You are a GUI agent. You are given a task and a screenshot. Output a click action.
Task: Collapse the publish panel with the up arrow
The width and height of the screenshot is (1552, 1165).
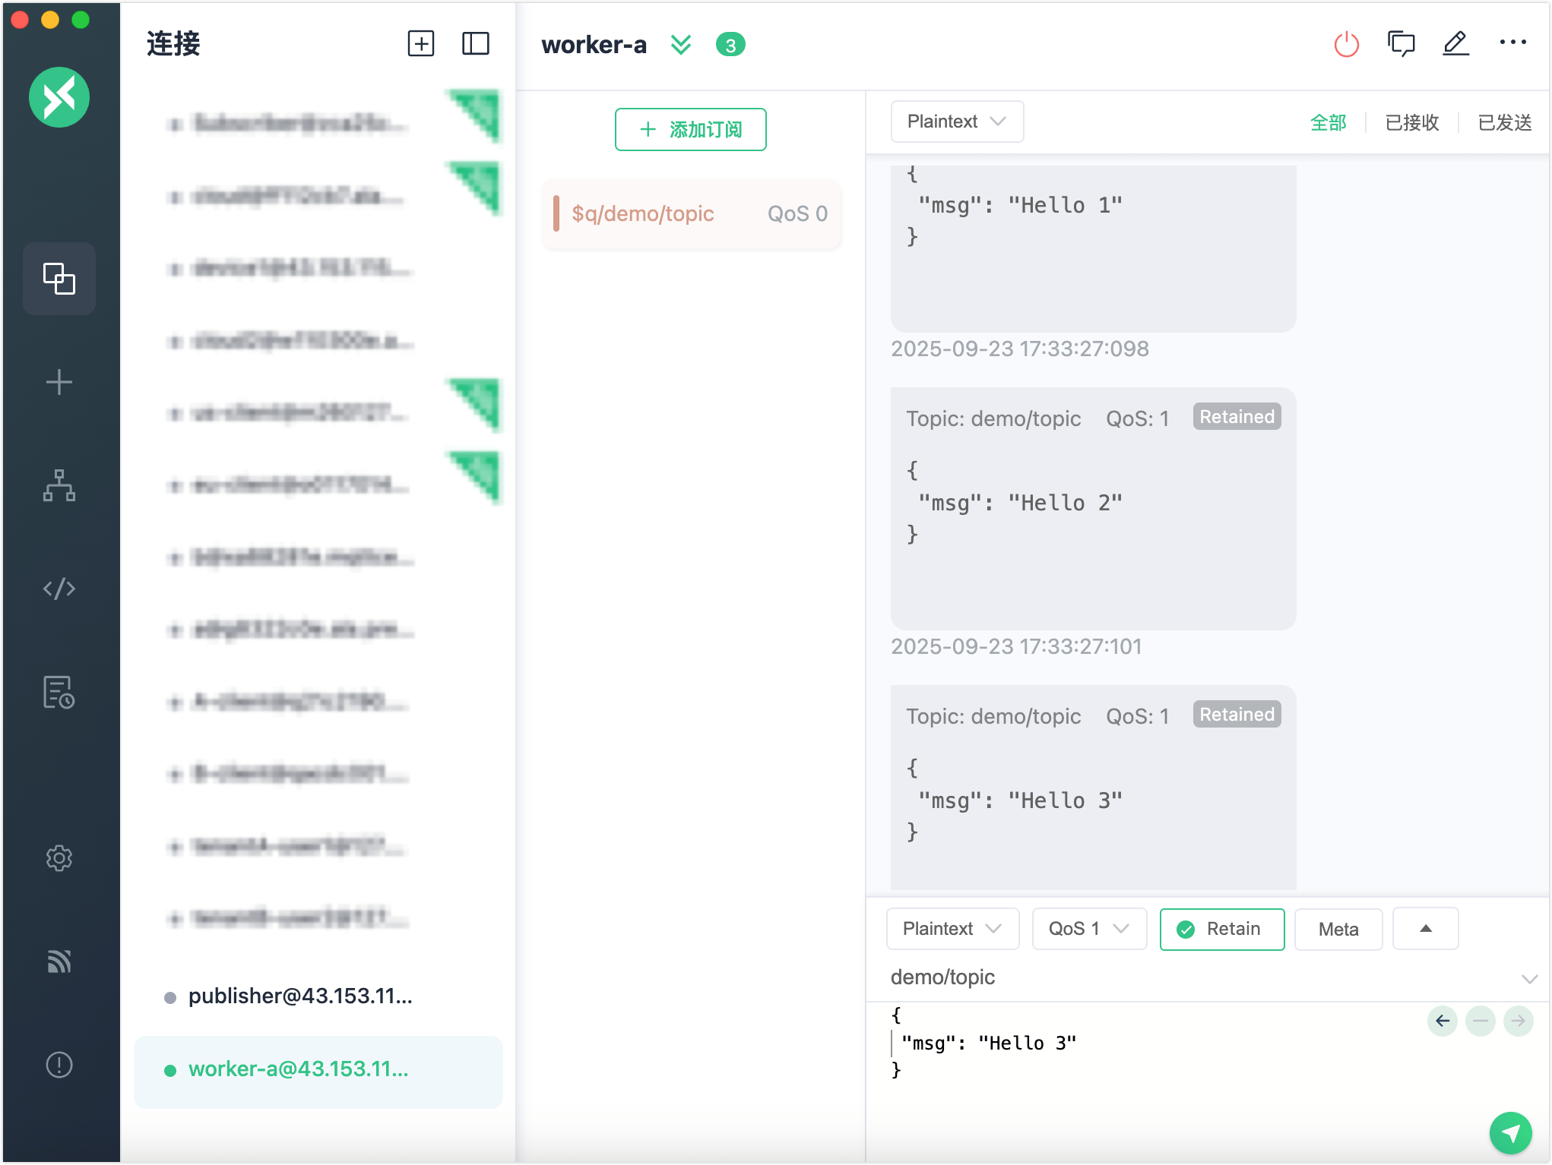(x=1425, y=929)
